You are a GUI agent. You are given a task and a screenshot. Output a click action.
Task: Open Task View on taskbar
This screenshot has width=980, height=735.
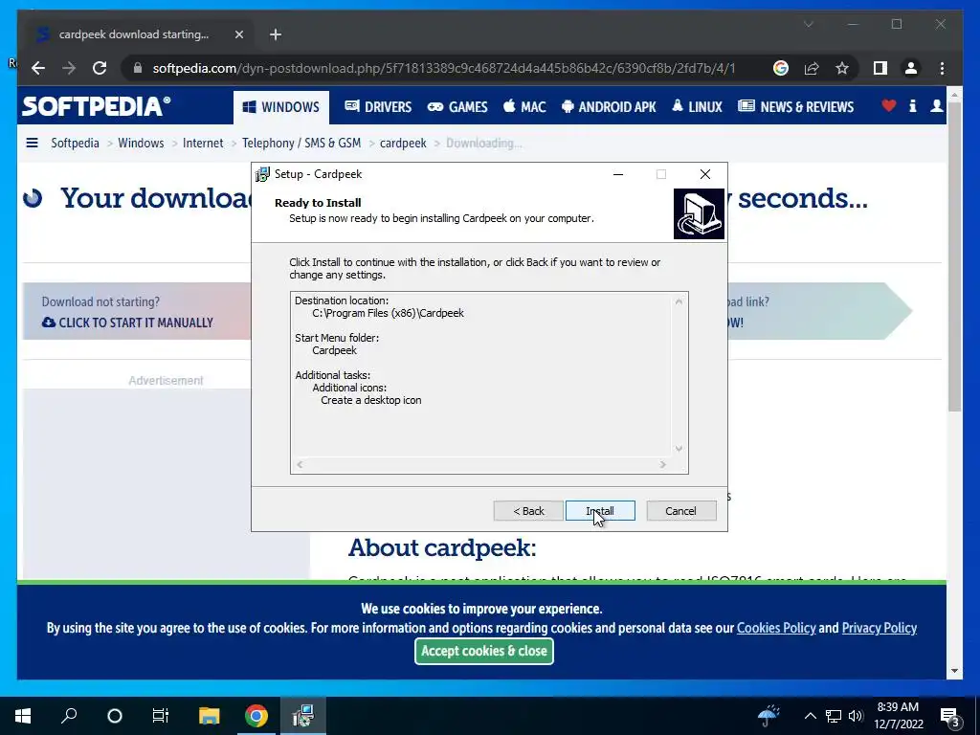point(161,716)
